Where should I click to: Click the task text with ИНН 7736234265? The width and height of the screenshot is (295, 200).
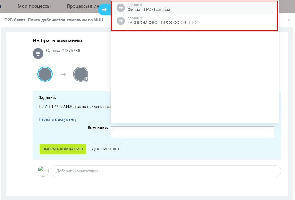point(75,107)
